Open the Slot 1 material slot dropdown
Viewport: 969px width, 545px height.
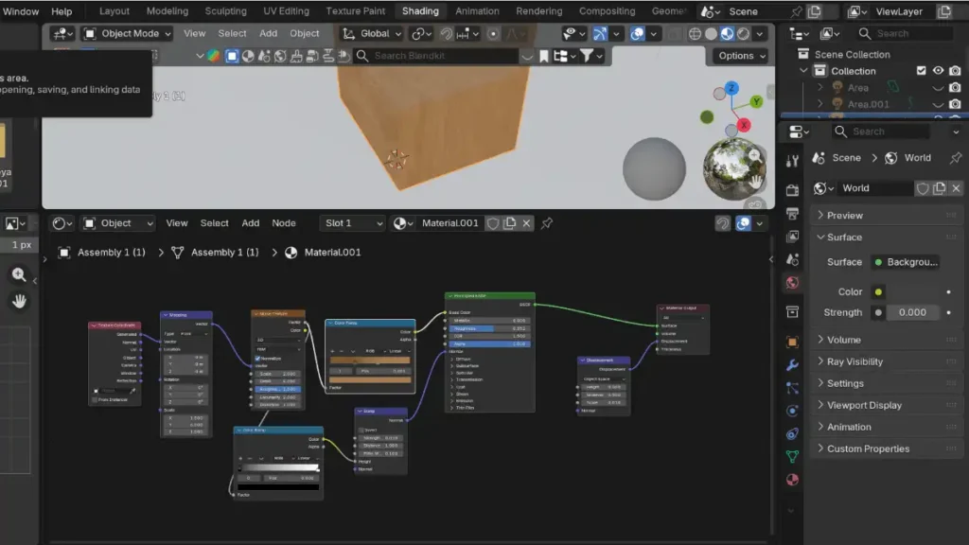[354, 223]
